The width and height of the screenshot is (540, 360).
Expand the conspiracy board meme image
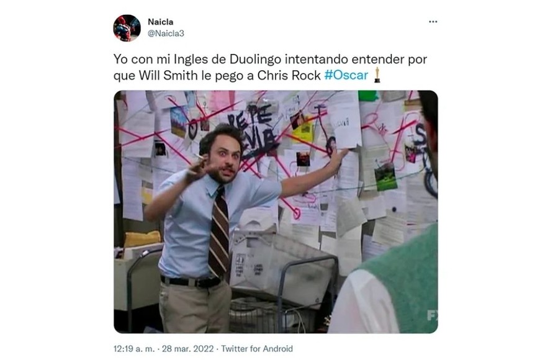pyautogui.click(x=276, y=212)
